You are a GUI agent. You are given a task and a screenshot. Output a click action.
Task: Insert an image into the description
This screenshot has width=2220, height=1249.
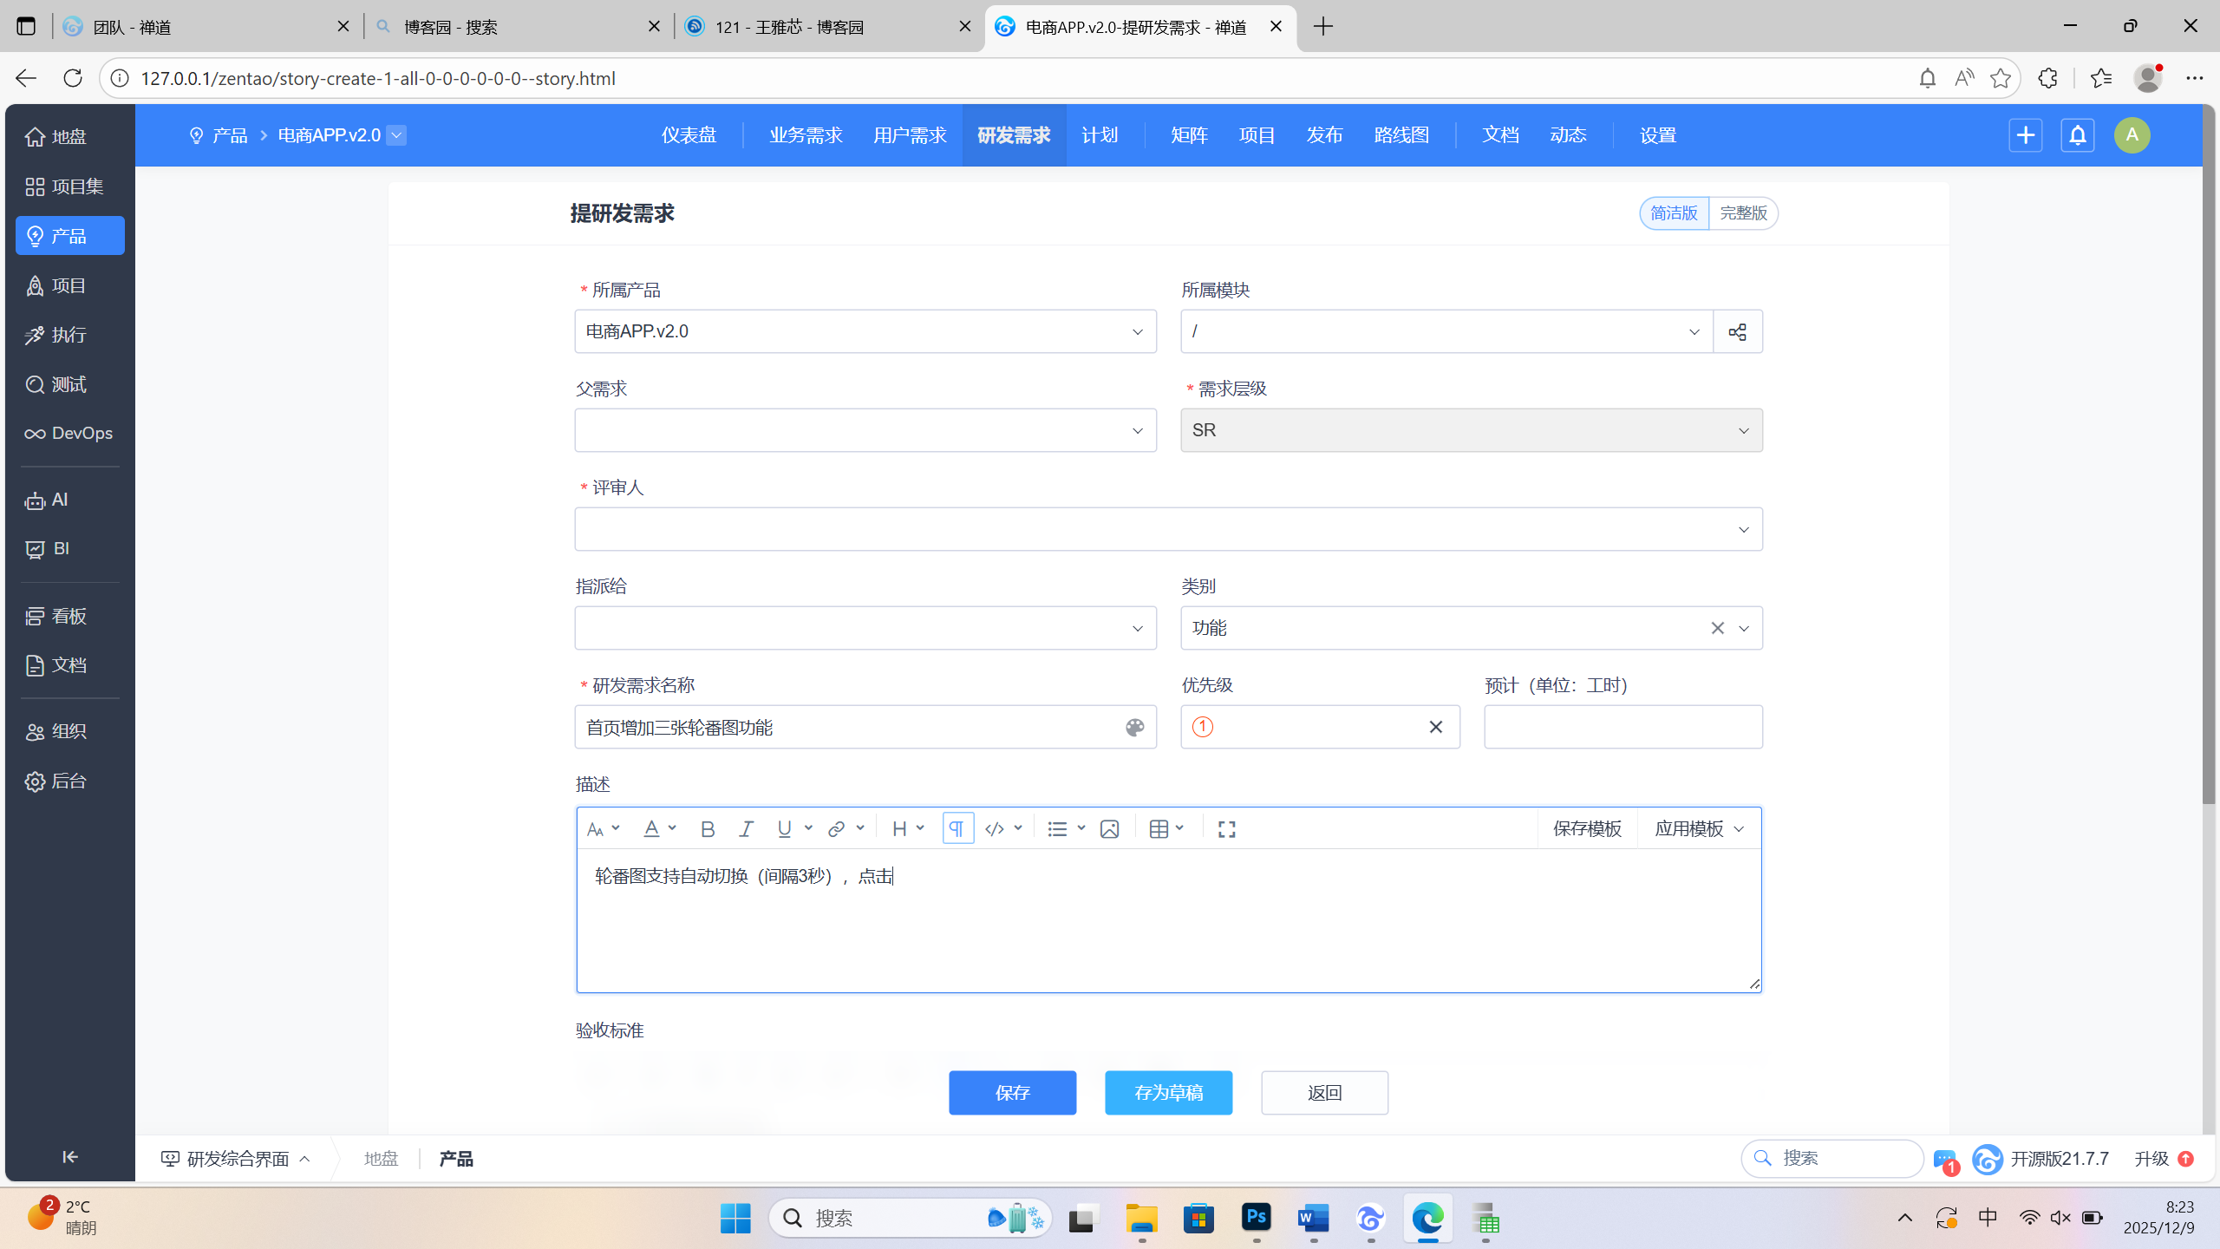1108,828
